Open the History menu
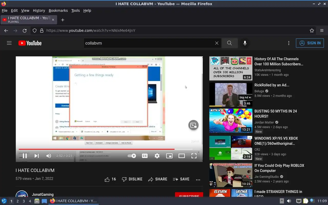Image resolution: width=328 pixels, height=205 pixels. click(x=39, y=11)
